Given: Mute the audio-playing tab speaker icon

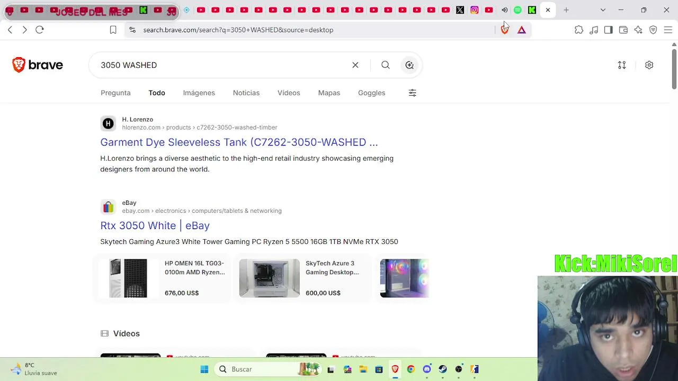Looking at the screenshot, I should click(504, 10).
